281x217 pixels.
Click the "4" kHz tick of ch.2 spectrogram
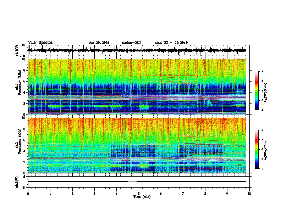[25, 151]
